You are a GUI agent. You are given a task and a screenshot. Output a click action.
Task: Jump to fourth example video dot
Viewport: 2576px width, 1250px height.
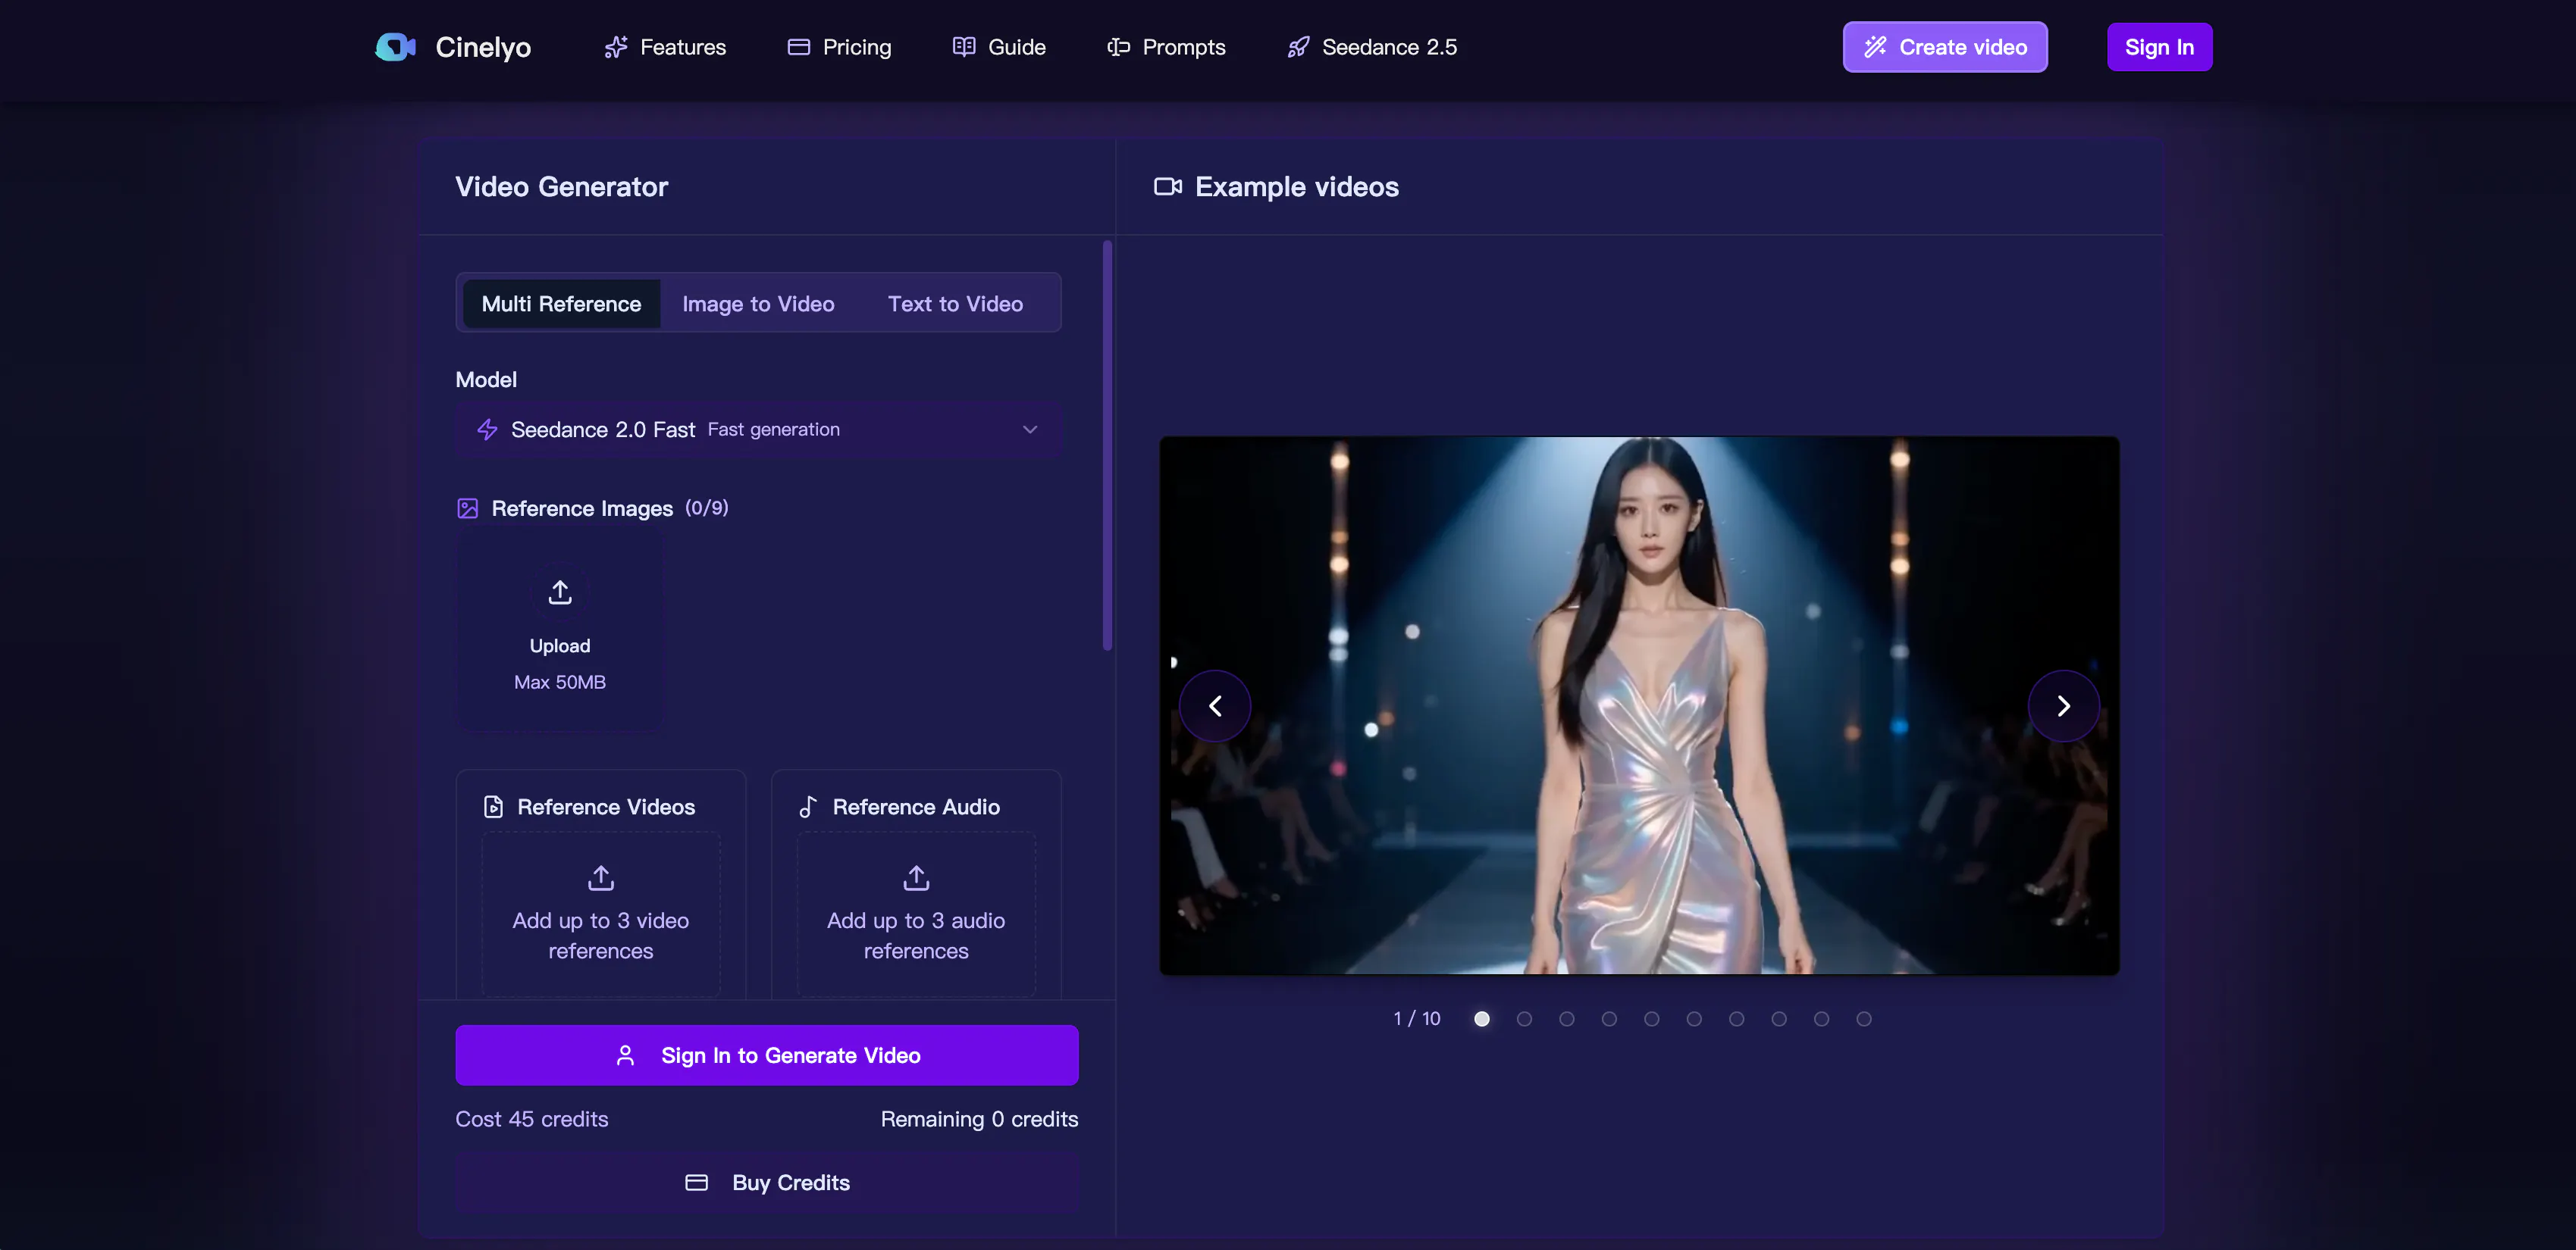pyautogui.click(x=1609, y=1018)
